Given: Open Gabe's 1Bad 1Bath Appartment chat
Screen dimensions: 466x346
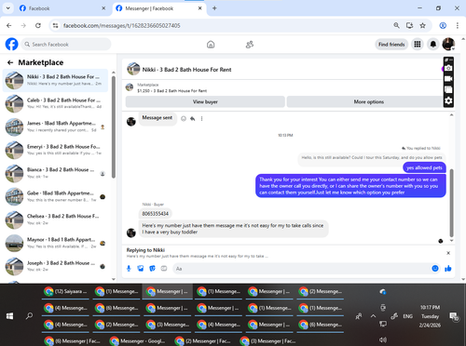Looking at the screenshot, I should tap(55, 196).
